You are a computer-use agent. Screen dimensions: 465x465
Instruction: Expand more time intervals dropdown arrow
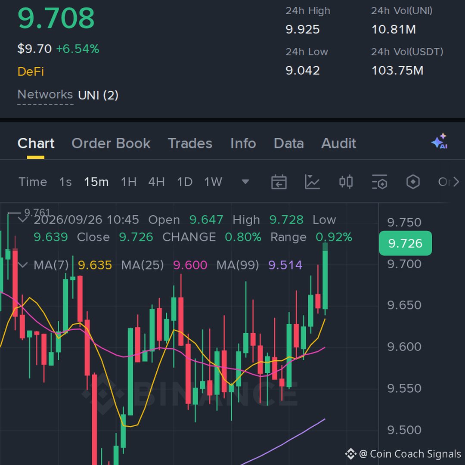[x=245, y=182]
